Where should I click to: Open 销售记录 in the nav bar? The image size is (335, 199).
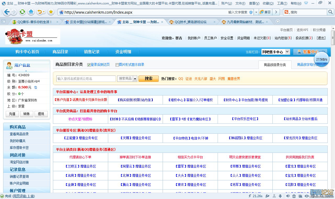[x=92, y=52]
